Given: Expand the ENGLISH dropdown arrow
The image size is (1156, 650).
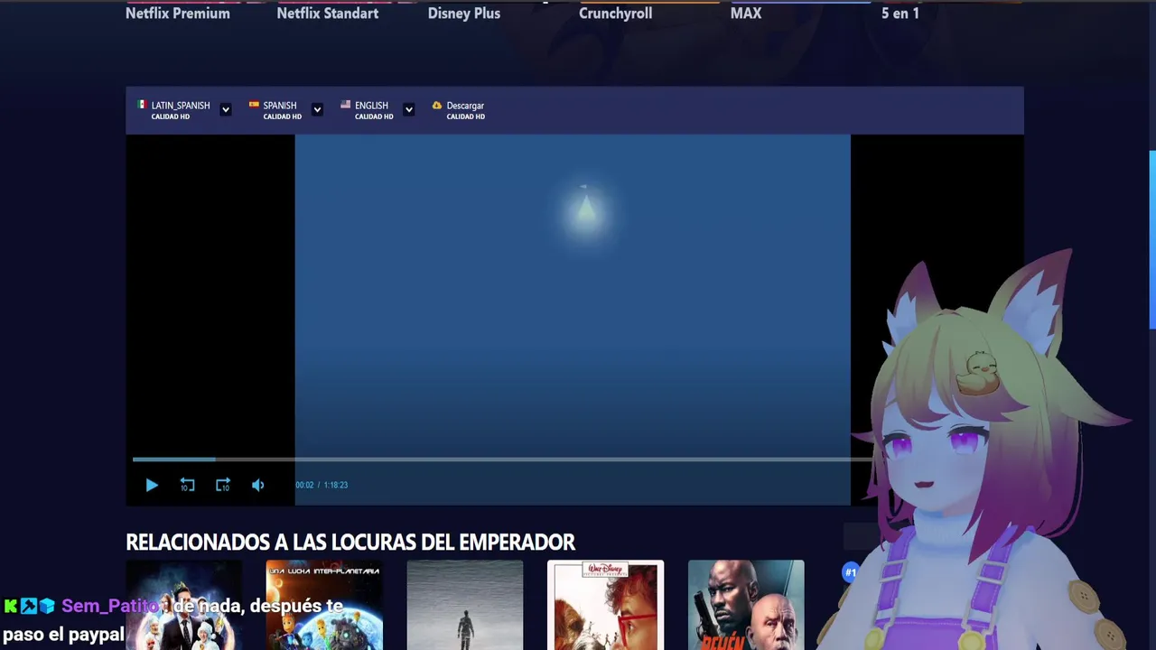Looking at the screenshot, I should pos(409,109).
